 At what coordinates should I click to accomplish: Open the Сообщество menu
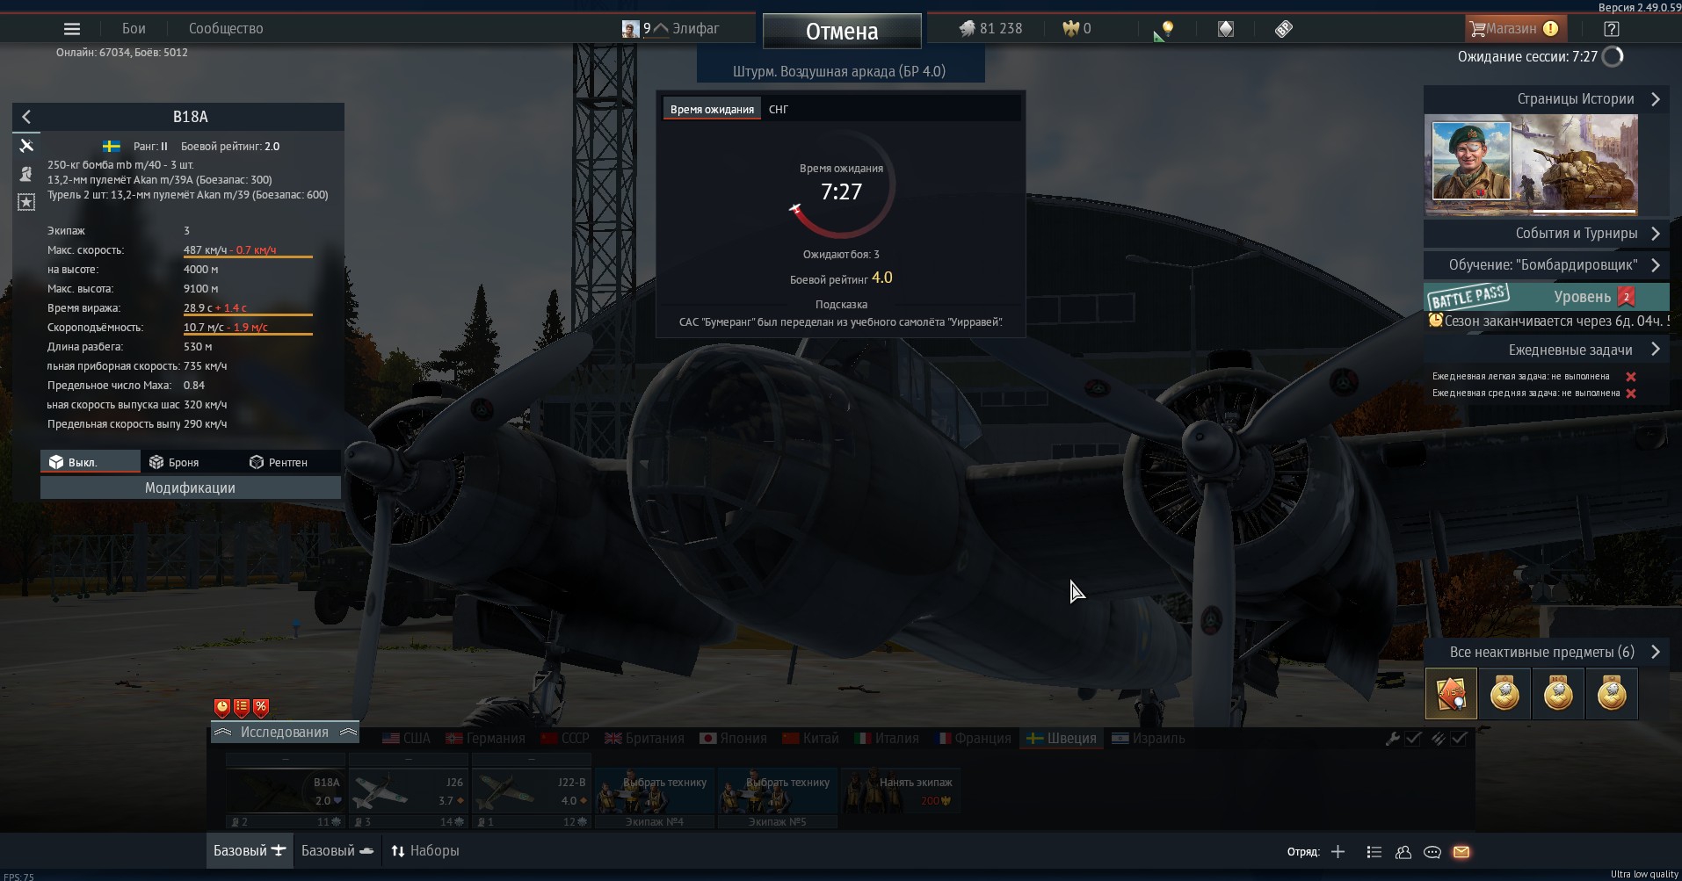click(x=226, y=29)
